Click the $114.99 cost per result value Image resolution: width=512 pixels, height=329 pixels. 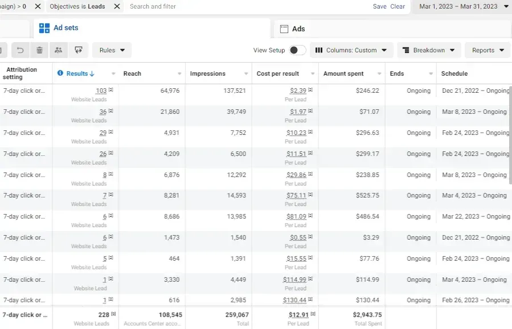[x=294, y=279]
